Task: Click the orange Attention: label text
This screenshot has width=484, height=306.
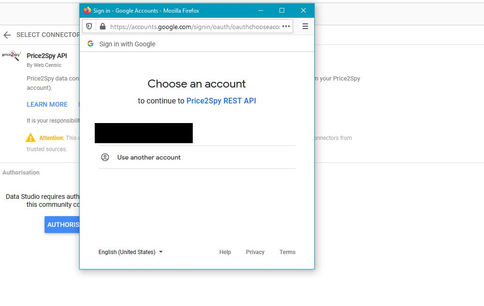Action: click(x=52, y=138)
